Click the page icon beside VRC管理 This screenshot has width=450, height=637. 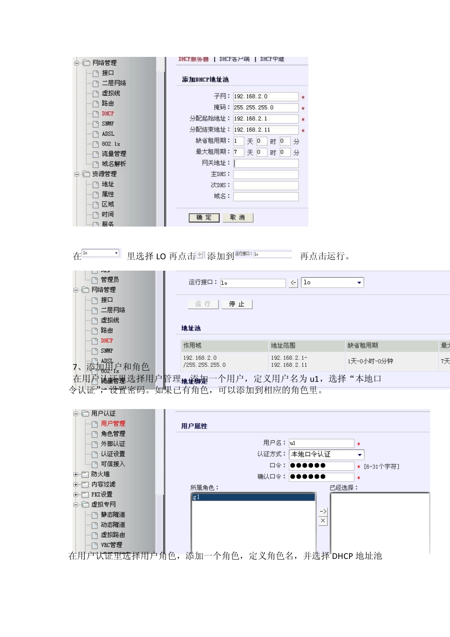coord(95,546)
